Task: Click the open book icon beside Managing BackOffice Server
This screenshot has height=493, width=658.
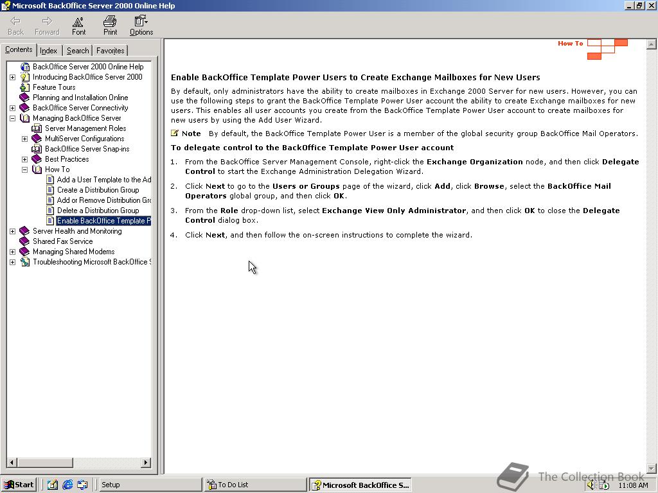Action: 25,118
